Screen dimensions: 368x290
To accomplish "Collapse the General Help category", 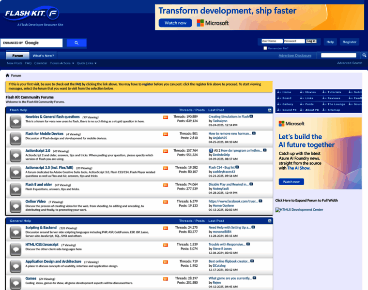I will coord(270,221).
